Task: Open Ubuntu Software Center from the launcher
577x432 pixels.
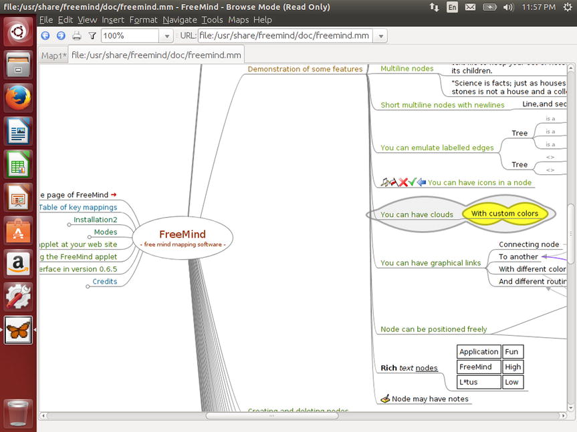Action: [x=18, y=230]
